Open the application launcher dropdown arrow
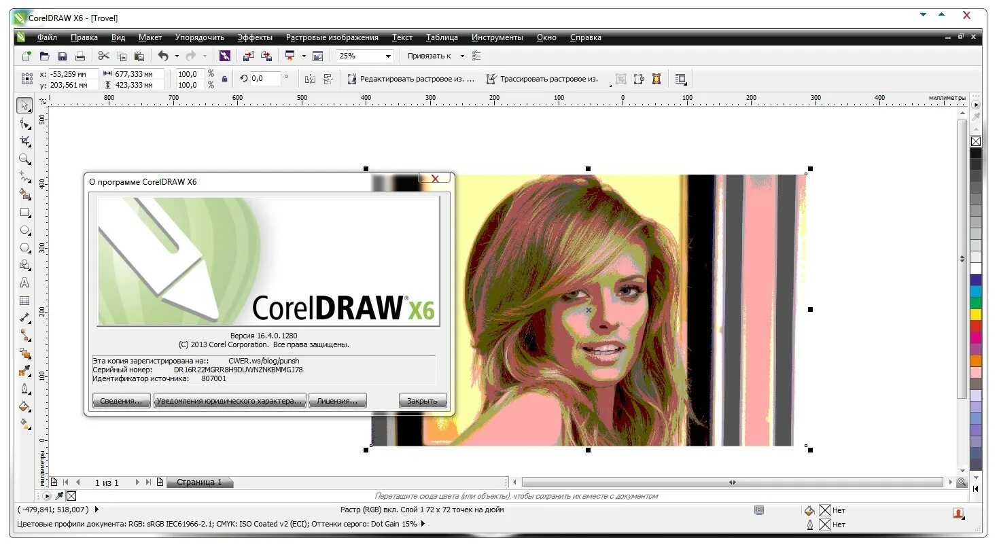 [x=304, y=56]
